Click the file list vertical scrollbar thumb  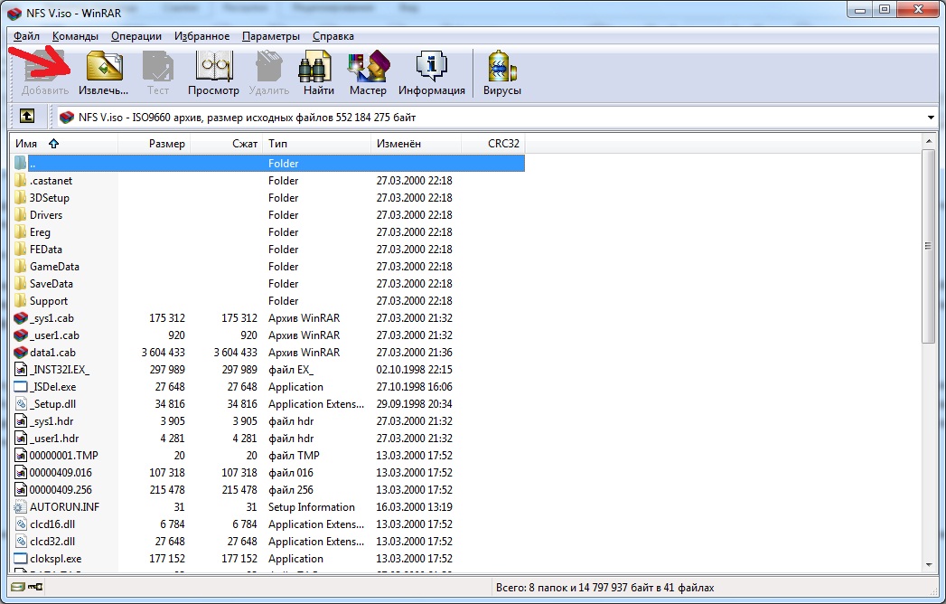pos(928,247)
